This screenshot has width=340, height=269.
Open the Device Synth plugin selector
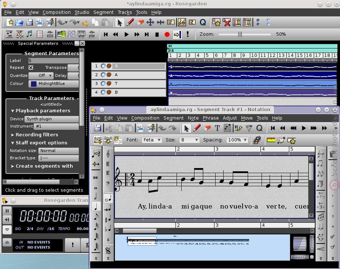(52, 119)
